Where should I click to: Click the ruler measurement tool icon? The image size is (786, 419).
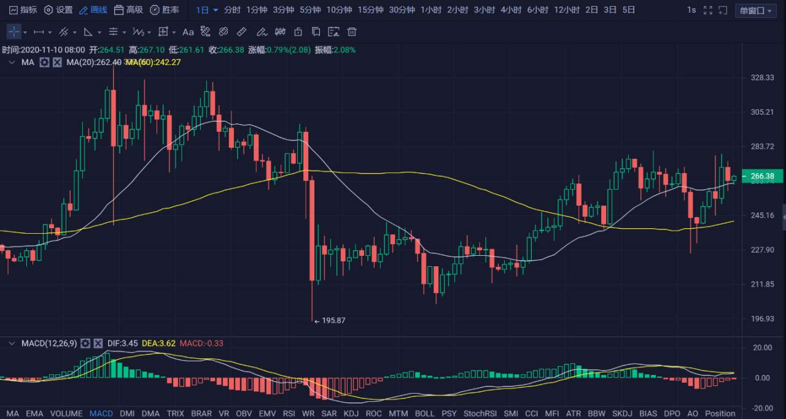(242, 32)
